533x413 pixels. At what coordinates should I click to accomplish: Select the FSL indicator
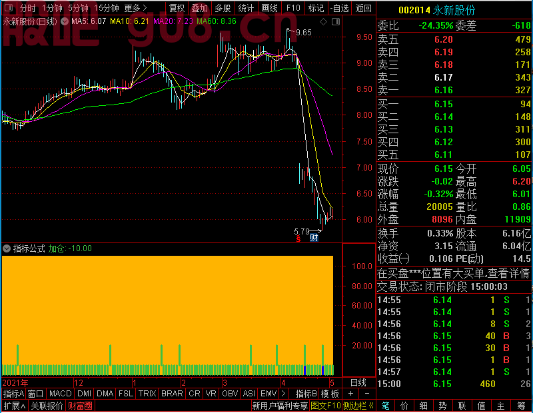pos(126,394)
